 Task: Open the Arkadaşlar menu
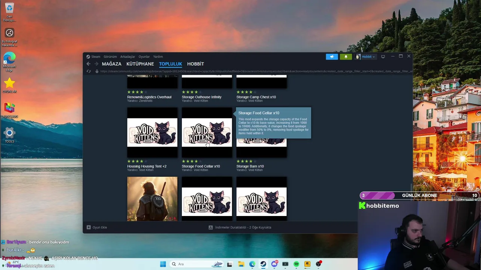(127, 57)
